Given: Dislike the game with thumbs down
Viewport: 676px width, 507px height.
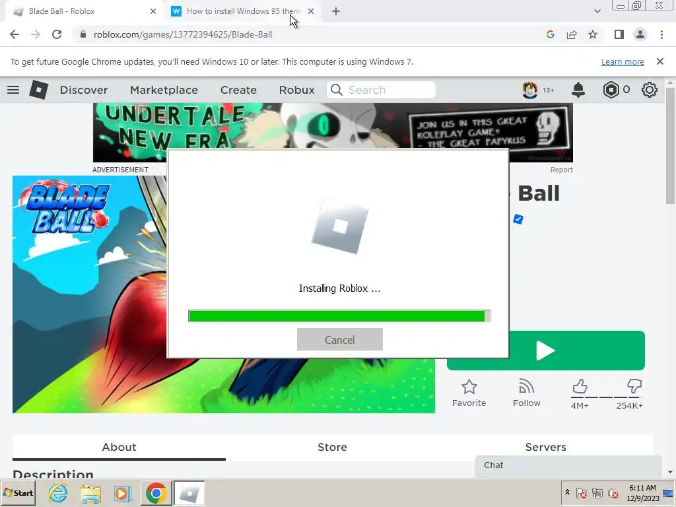Looking at the screenshot, I should point(634,387).
